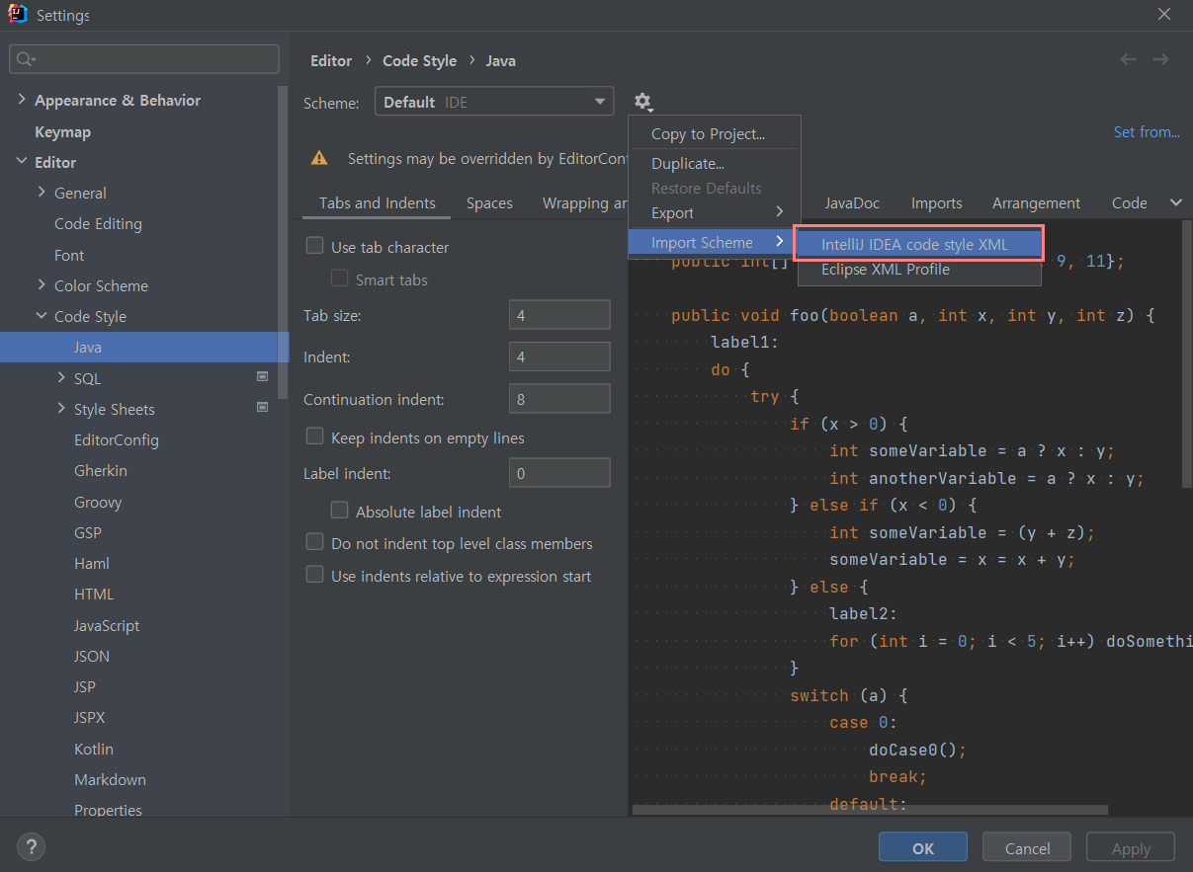Viewport: 1193px width, 872px height.
Task: Expand the SQL code style node
Action: [62, 377]
